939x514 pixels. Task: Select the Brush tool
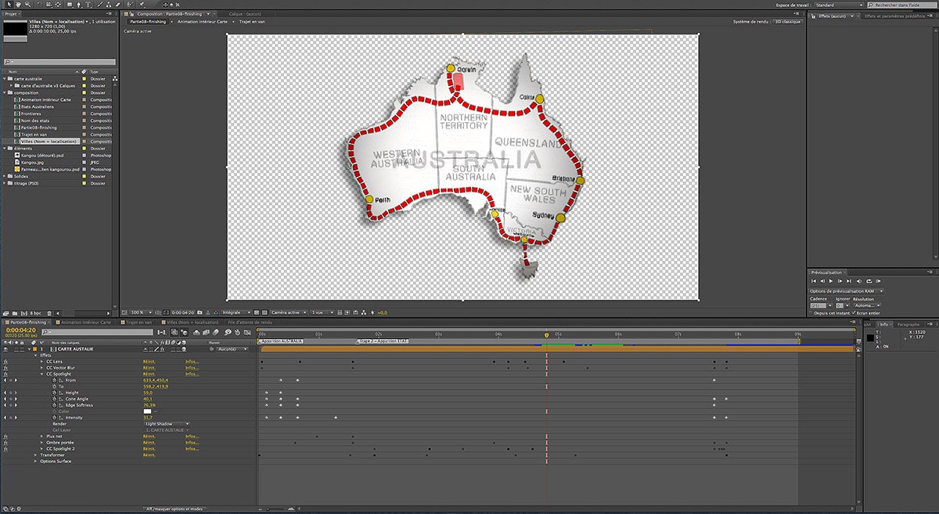[99, 4]
